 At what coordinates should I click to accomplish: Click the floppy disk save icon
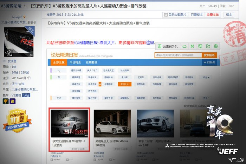pos(200,46)
